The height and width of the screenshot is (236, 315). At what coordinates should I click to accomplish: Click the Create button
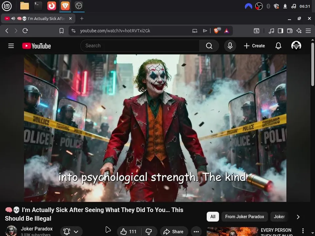click(x=254, y=46)
